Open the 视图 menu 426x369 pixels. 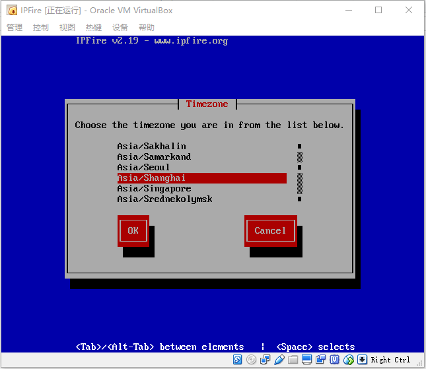click(x=67, y=28)
